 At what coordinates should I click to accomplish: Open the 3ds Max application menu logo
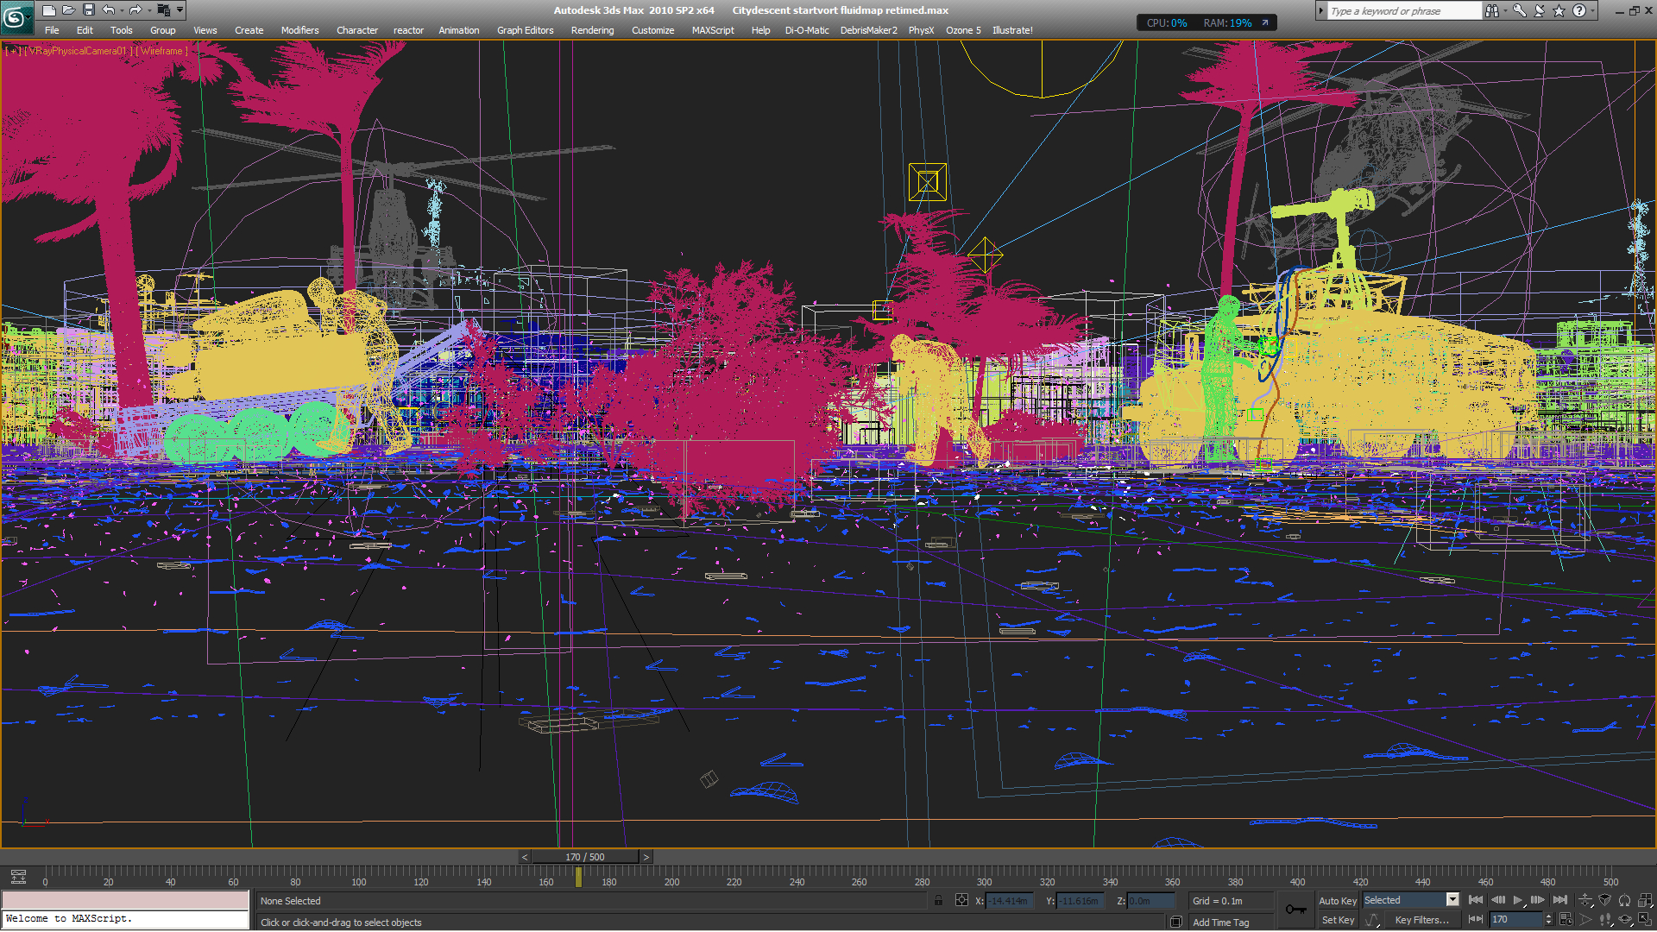tap(15, 16)
